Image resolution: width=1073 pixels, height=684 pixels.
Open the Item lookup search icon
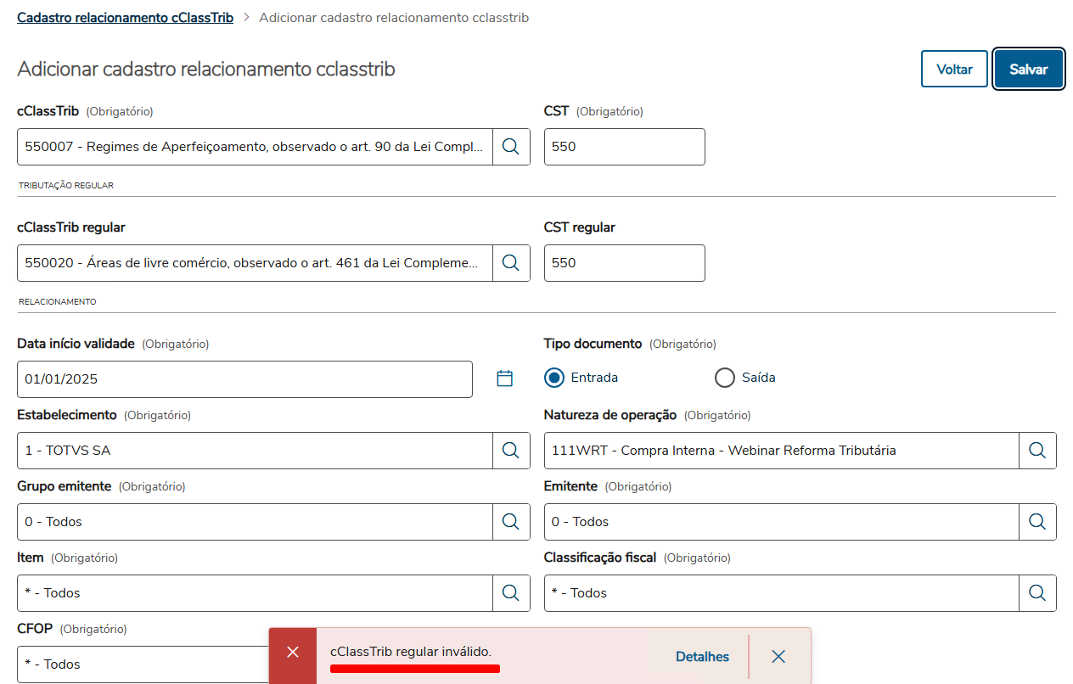[510, 593]
